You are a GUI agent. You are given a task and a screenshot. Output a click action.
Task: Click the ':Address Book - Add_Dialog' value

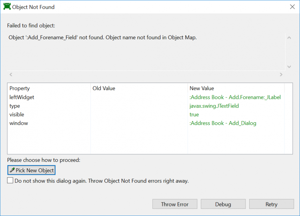pyautogui.click(x=223, y=123)
